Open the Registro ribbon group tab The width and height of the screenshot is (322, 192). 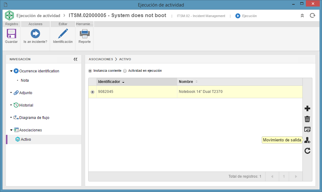tap(12, 24)
